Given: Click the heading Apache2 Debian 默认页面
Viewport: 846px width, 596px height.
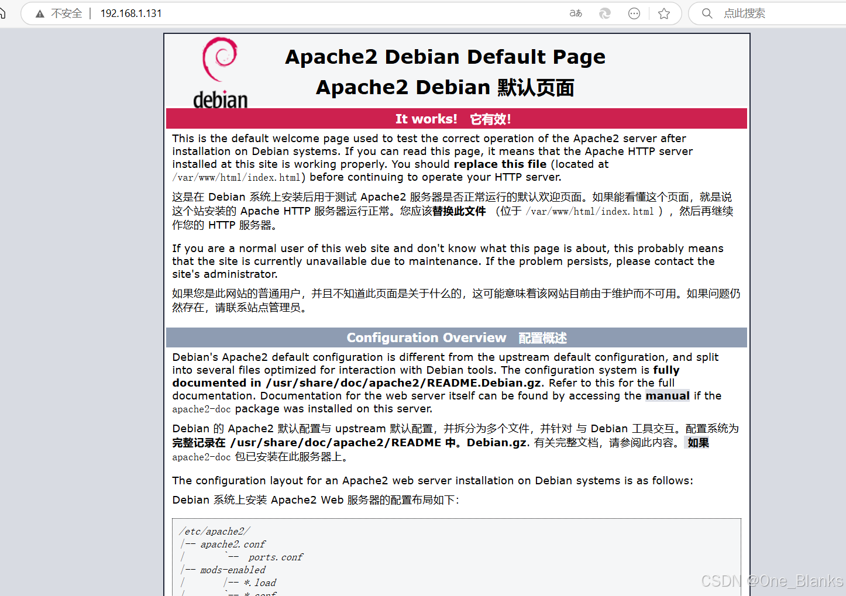Looking at the screenshot, I should tap(445, 87).
